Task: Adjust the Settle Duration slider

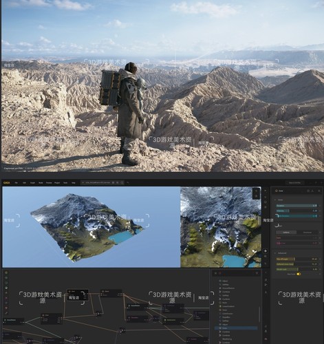Action: click(x=296, y=216)
